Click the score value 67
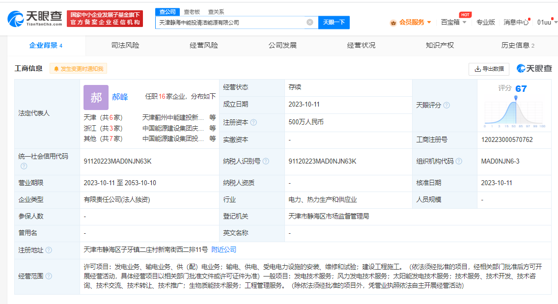Screen dimensions: 558x304 [x=521, y=88]
